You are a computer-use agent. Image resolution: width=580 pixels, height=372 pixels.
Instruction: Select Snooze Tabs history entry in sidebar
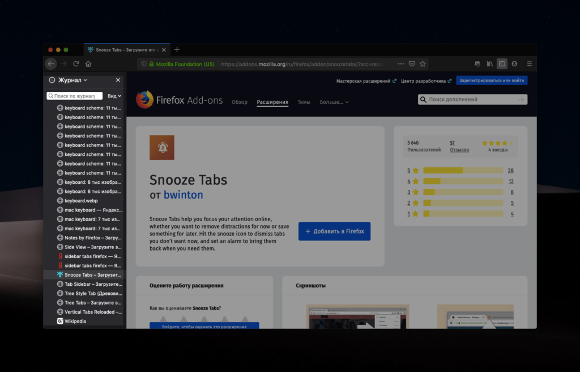[84, 274]
